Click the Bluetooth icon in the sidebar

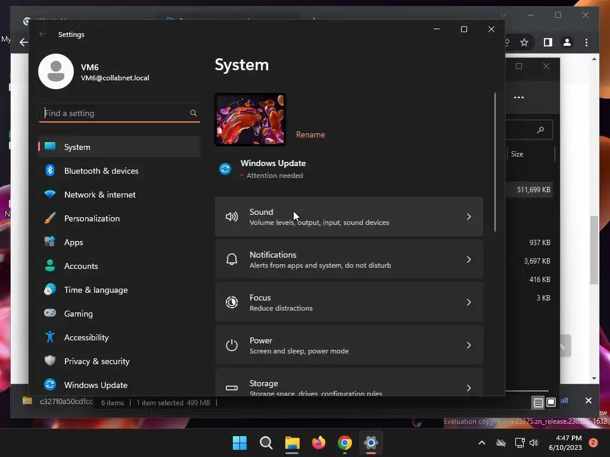point(50,170)
